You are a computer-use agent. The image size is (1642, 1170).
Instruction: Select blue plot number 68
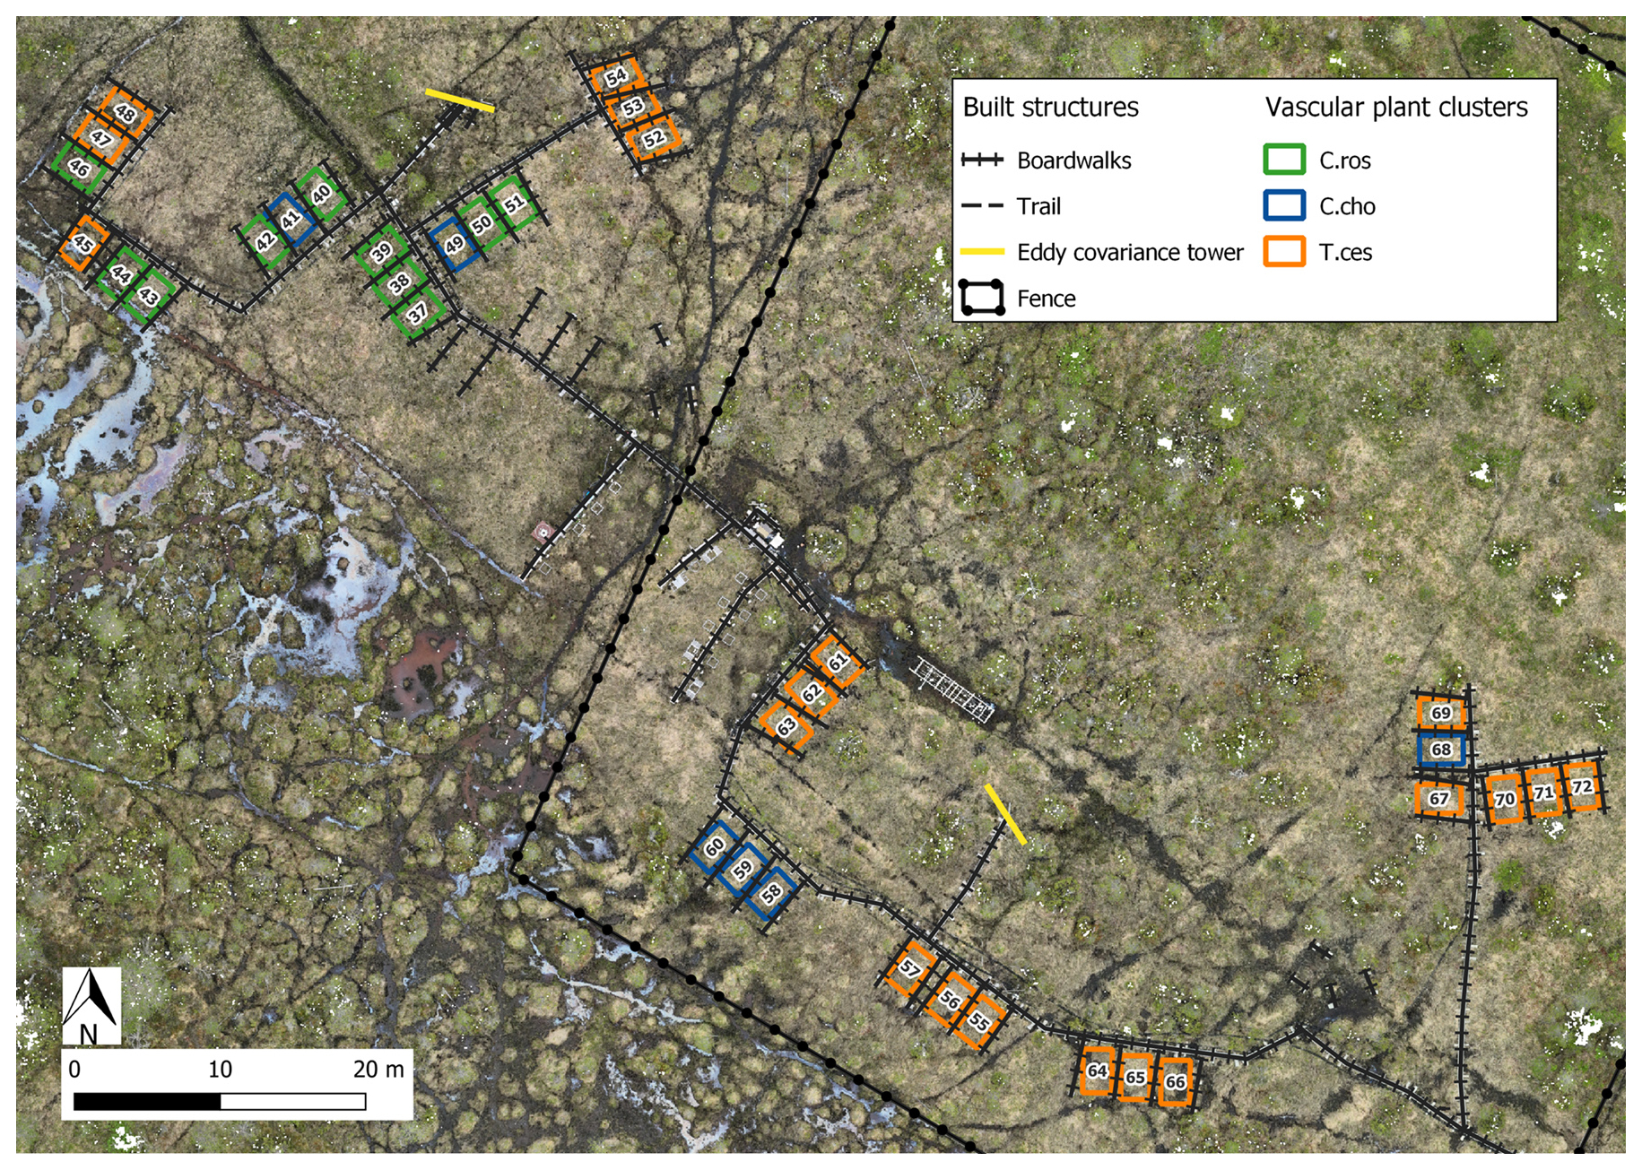point(1441,750)
